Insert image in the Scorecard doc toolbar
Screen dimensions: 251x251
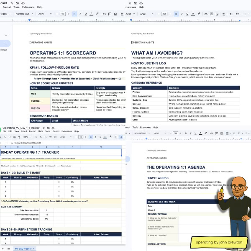(115, 14)
